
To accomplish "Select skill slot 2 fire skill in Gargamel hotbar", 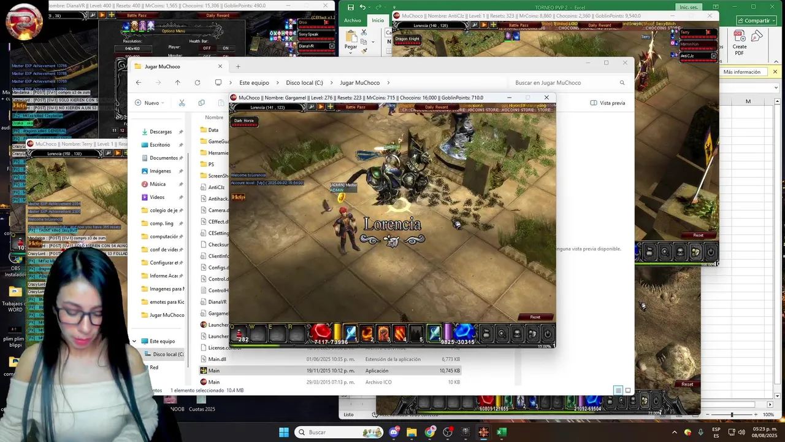I will [x=367, y=333].
